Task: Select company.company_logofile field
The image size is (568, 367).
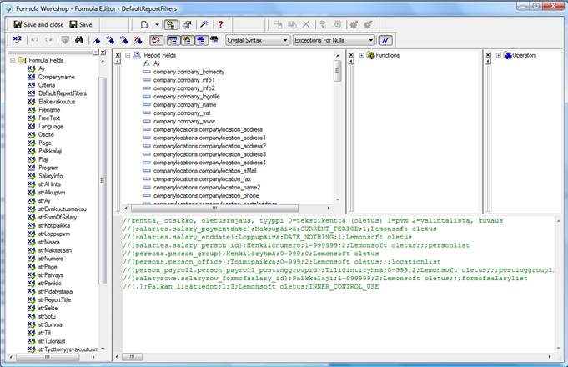Action: point(186,97)
